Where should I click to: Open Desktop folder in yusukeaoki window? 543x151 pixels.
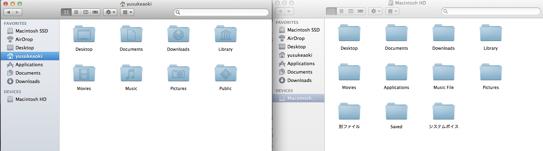[x=84, y=34]
